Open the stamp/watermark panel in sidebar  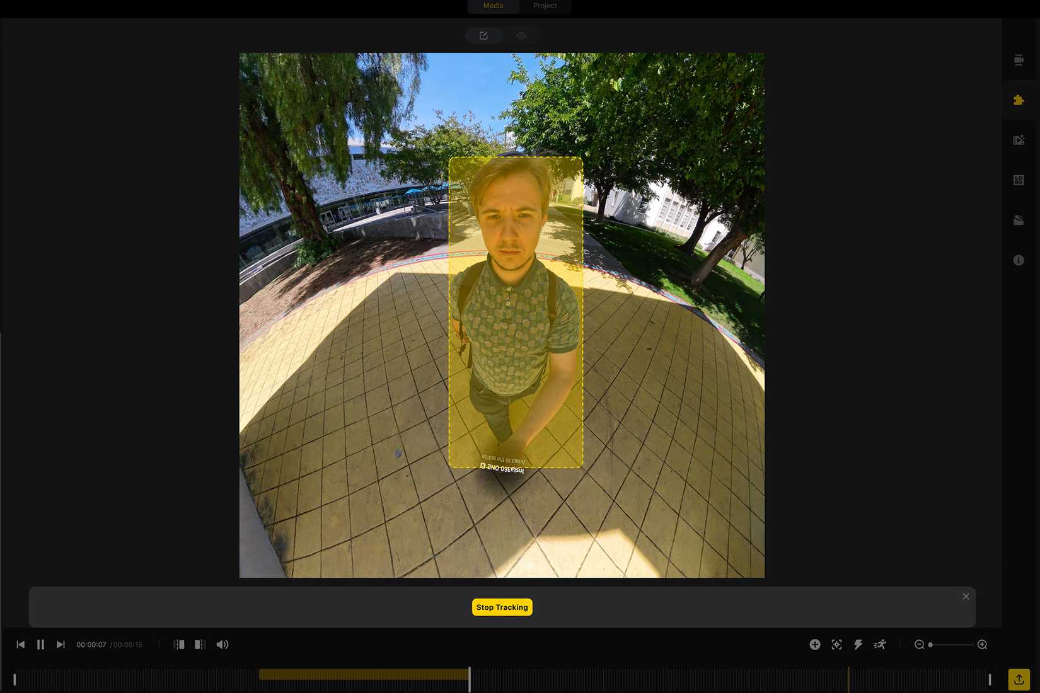[x=1019, y=219]
